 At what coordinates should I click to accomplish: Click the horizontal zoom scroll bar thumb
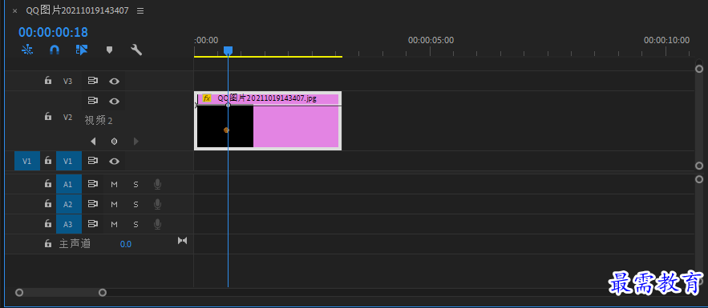tap(61, 293)
